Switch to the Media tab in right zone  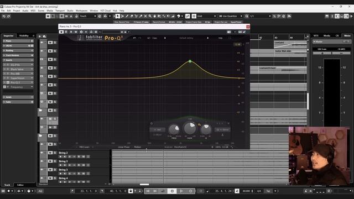tap(327, 35)
